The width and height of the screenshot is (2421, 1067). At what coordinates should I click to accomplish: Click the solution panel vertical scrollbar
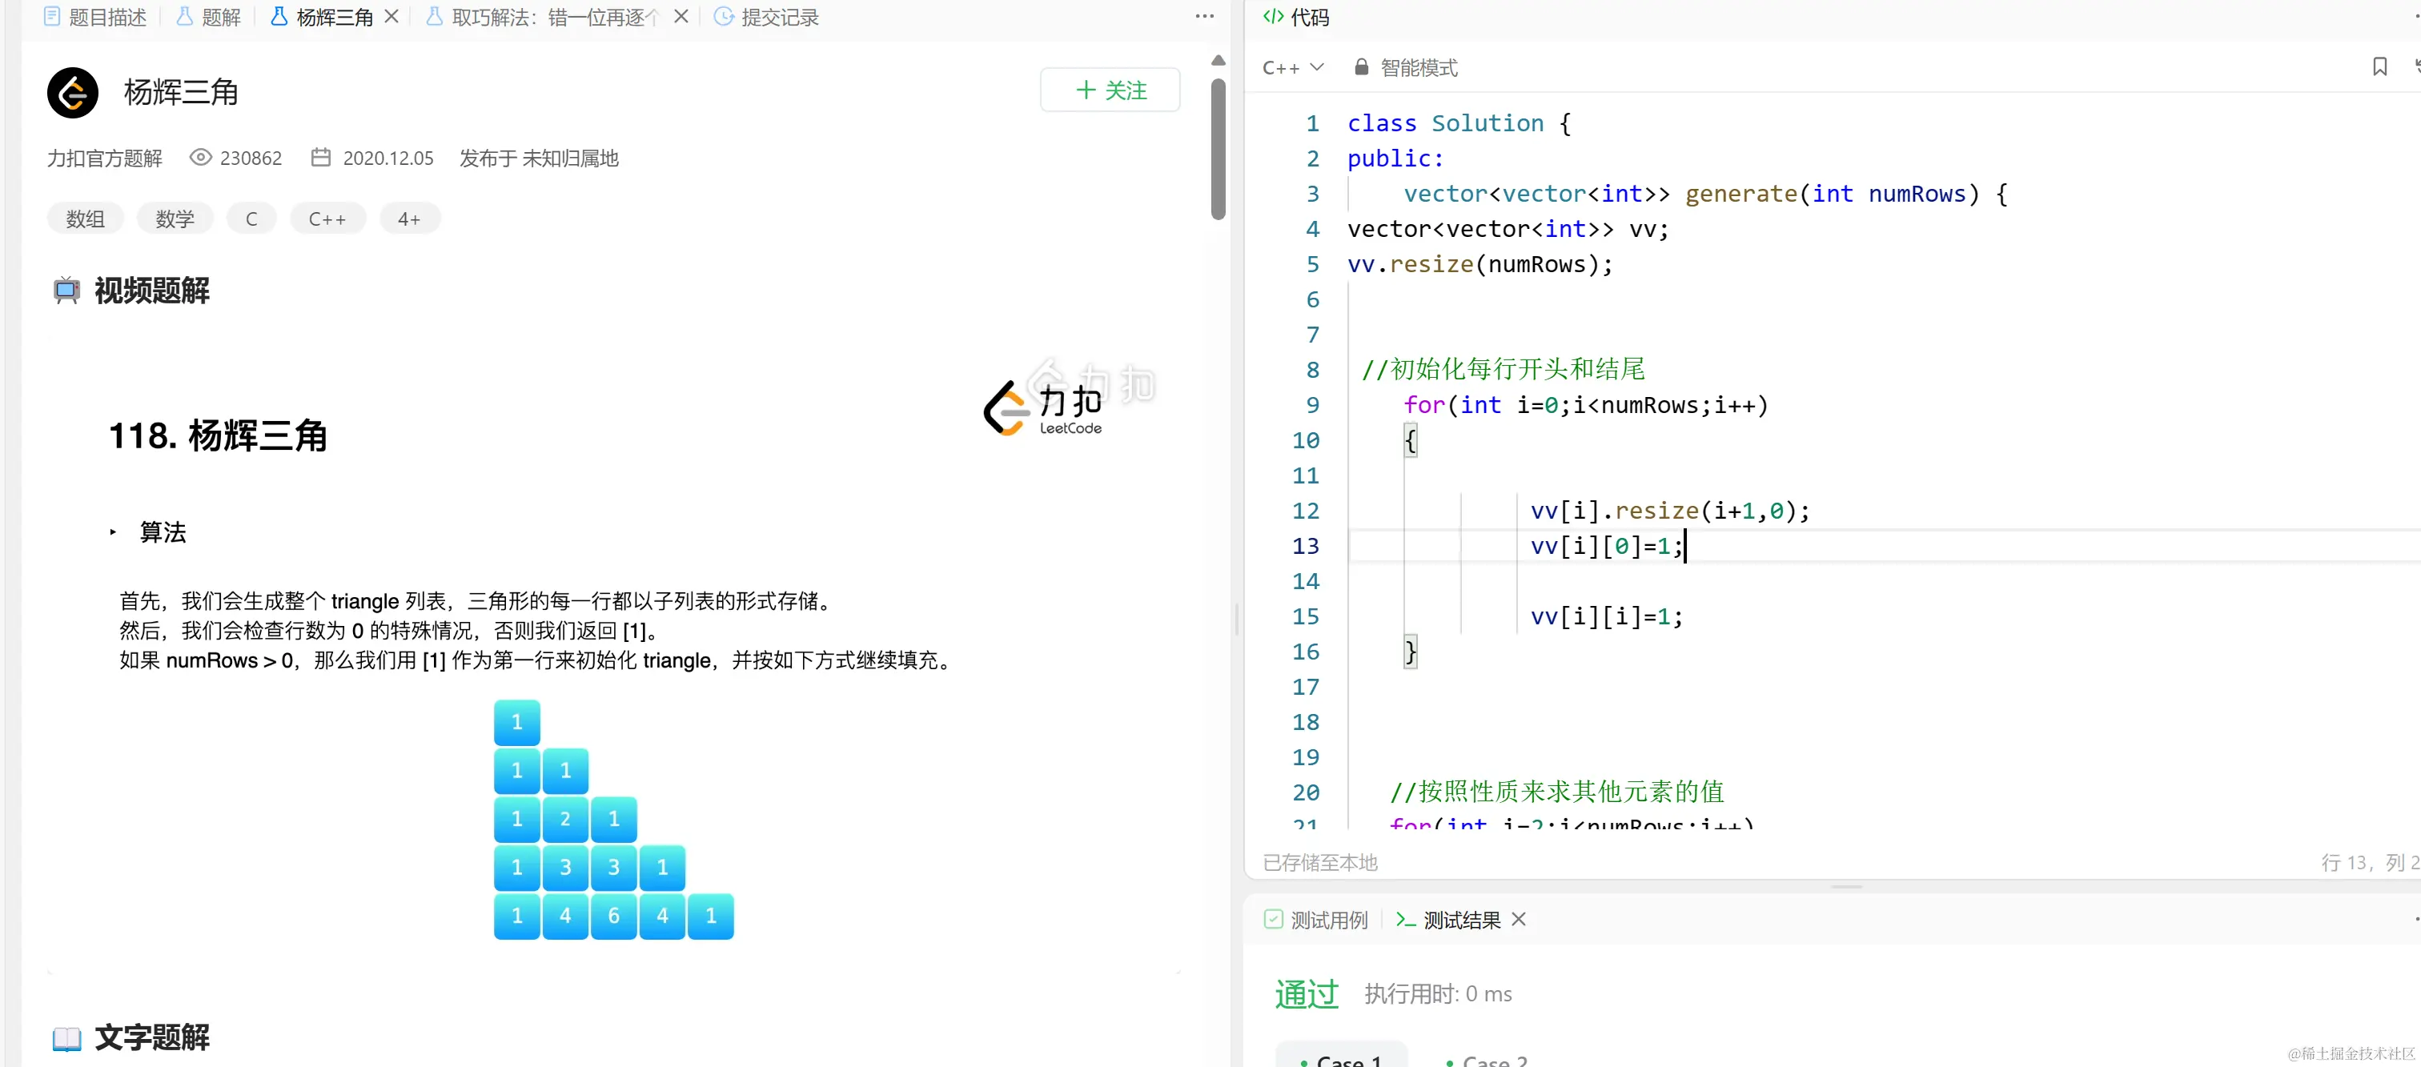click(x=1218, y=150)
